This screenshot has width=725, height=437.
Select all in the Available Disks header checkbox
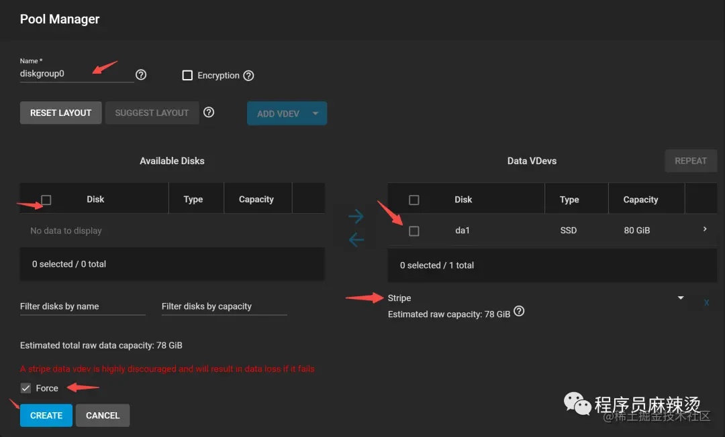(46, 200)
